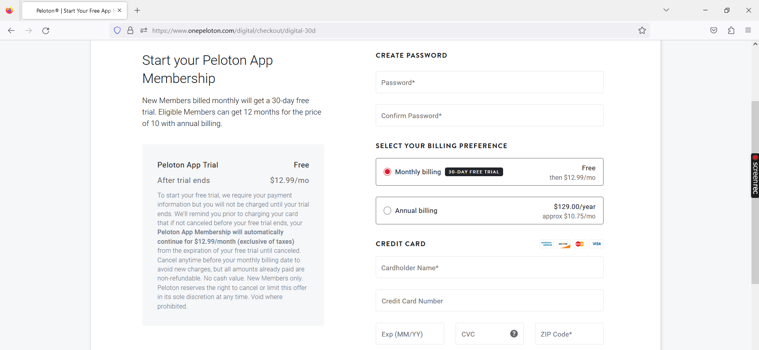
Task: Choose the 30-day free trial option
Action: (x=474, y=171)
